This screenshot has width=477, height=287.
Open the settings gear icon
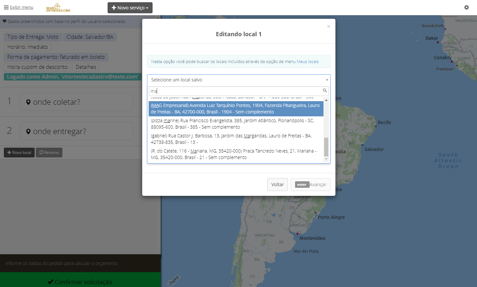click(466, 7)
